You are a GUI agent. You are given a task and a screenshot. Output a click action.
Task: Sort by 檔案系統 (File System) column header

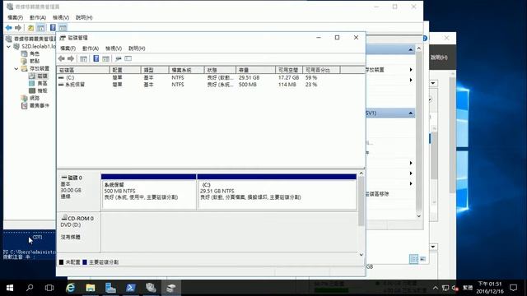(186, 70)
